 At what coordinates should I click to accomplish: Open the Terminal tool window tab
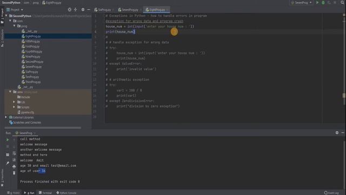click(45, 193)
